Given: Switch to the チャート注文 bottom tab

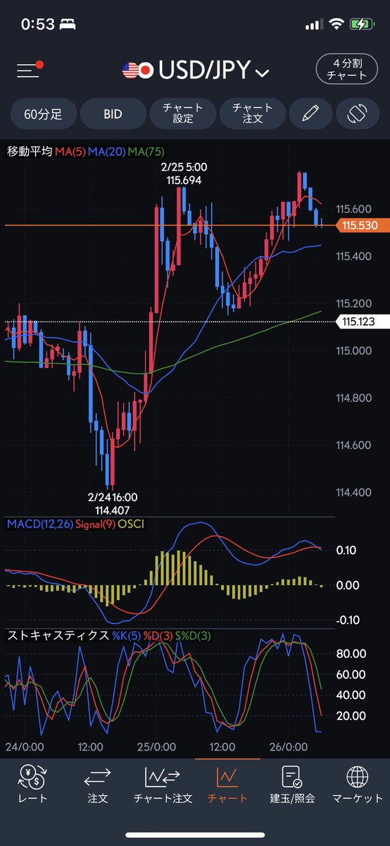Looking at the screenshot, I should [x=163, y=784].
